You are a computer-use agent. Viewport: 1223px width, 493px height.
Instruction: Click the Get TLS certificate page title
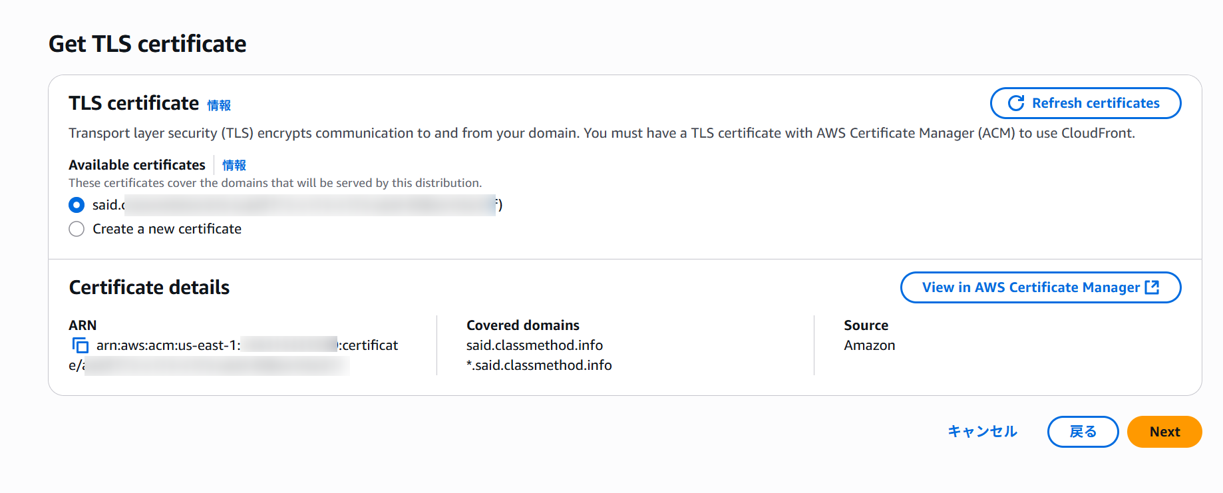(147, 44)
